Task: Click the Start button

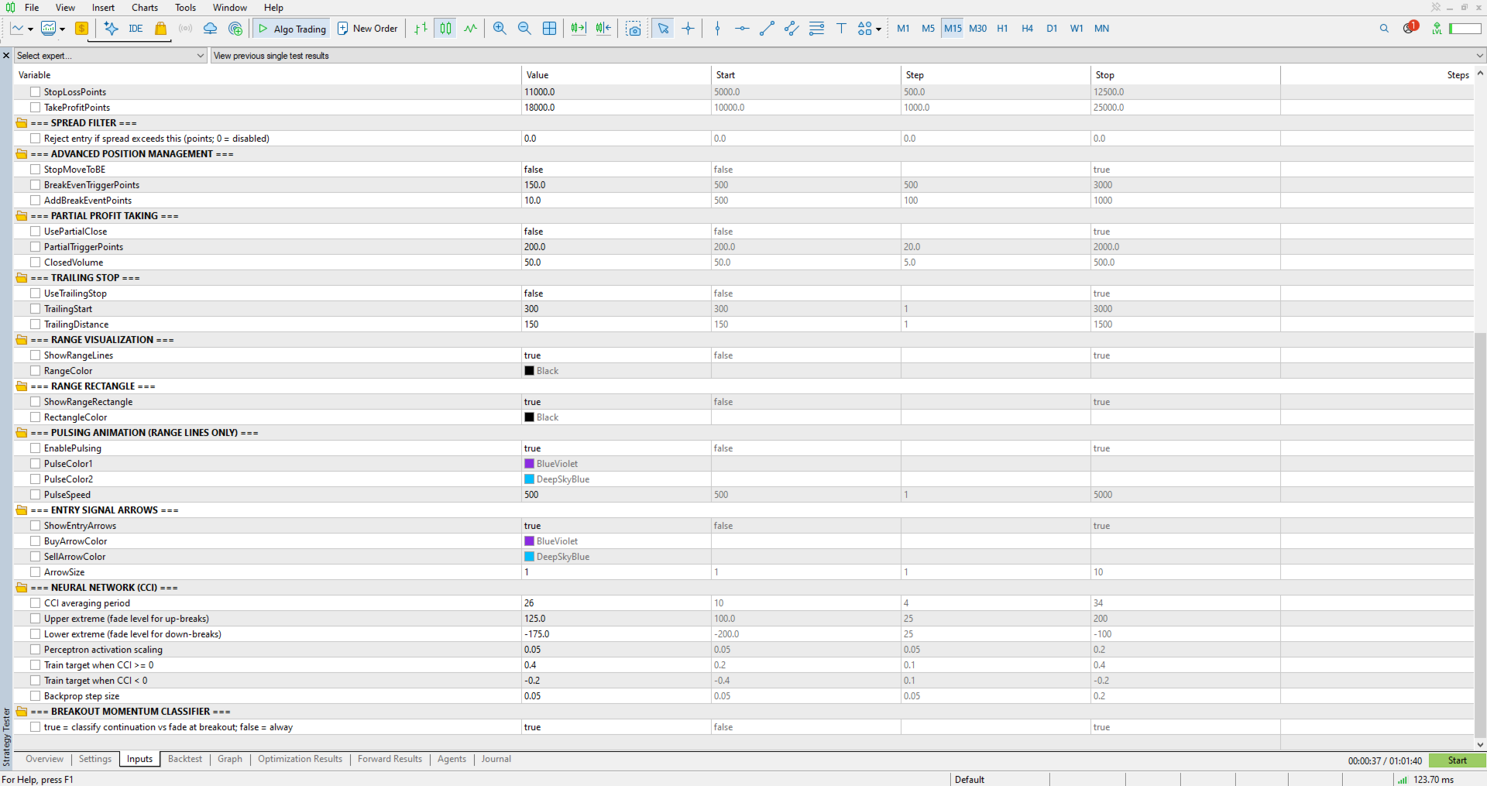Action: point(1457,760)
